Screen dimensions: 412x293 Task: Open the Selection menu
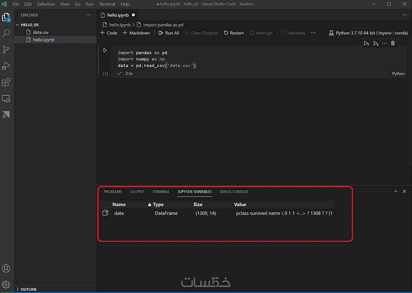(46, 4)
